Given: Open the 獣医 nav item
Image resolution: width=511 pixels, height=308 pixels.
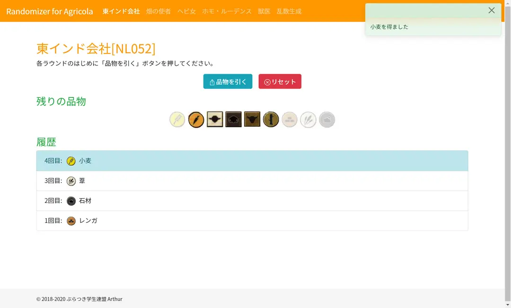Looking at the screenshot, I should (x=264, y=11).
